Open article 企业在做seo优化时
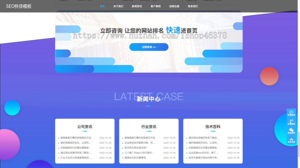The image size is (300, 168). [203, 153]
